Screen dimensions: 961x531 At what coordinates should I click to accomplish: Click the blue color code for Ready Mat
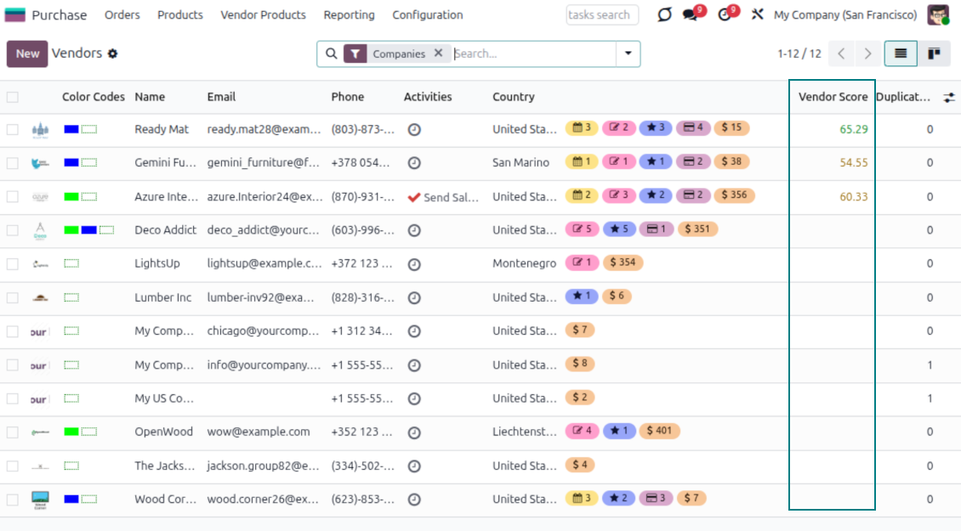click(x=71, y=129)
